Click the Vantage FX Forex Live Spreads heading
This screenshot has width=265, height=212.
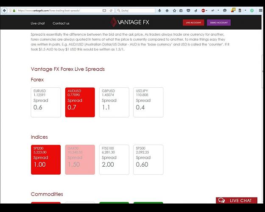pos(68,69)
